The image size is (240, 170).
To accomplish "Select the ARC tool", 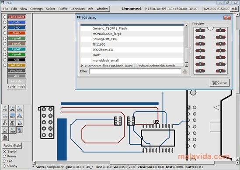I will (x=19, y=109).
